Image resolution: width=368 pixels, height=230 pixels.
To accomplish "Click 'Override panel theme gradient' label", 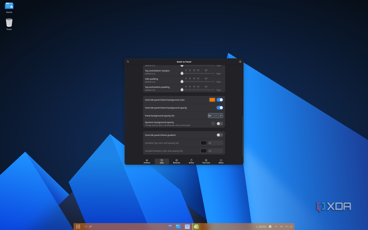I will click(160, 135).
